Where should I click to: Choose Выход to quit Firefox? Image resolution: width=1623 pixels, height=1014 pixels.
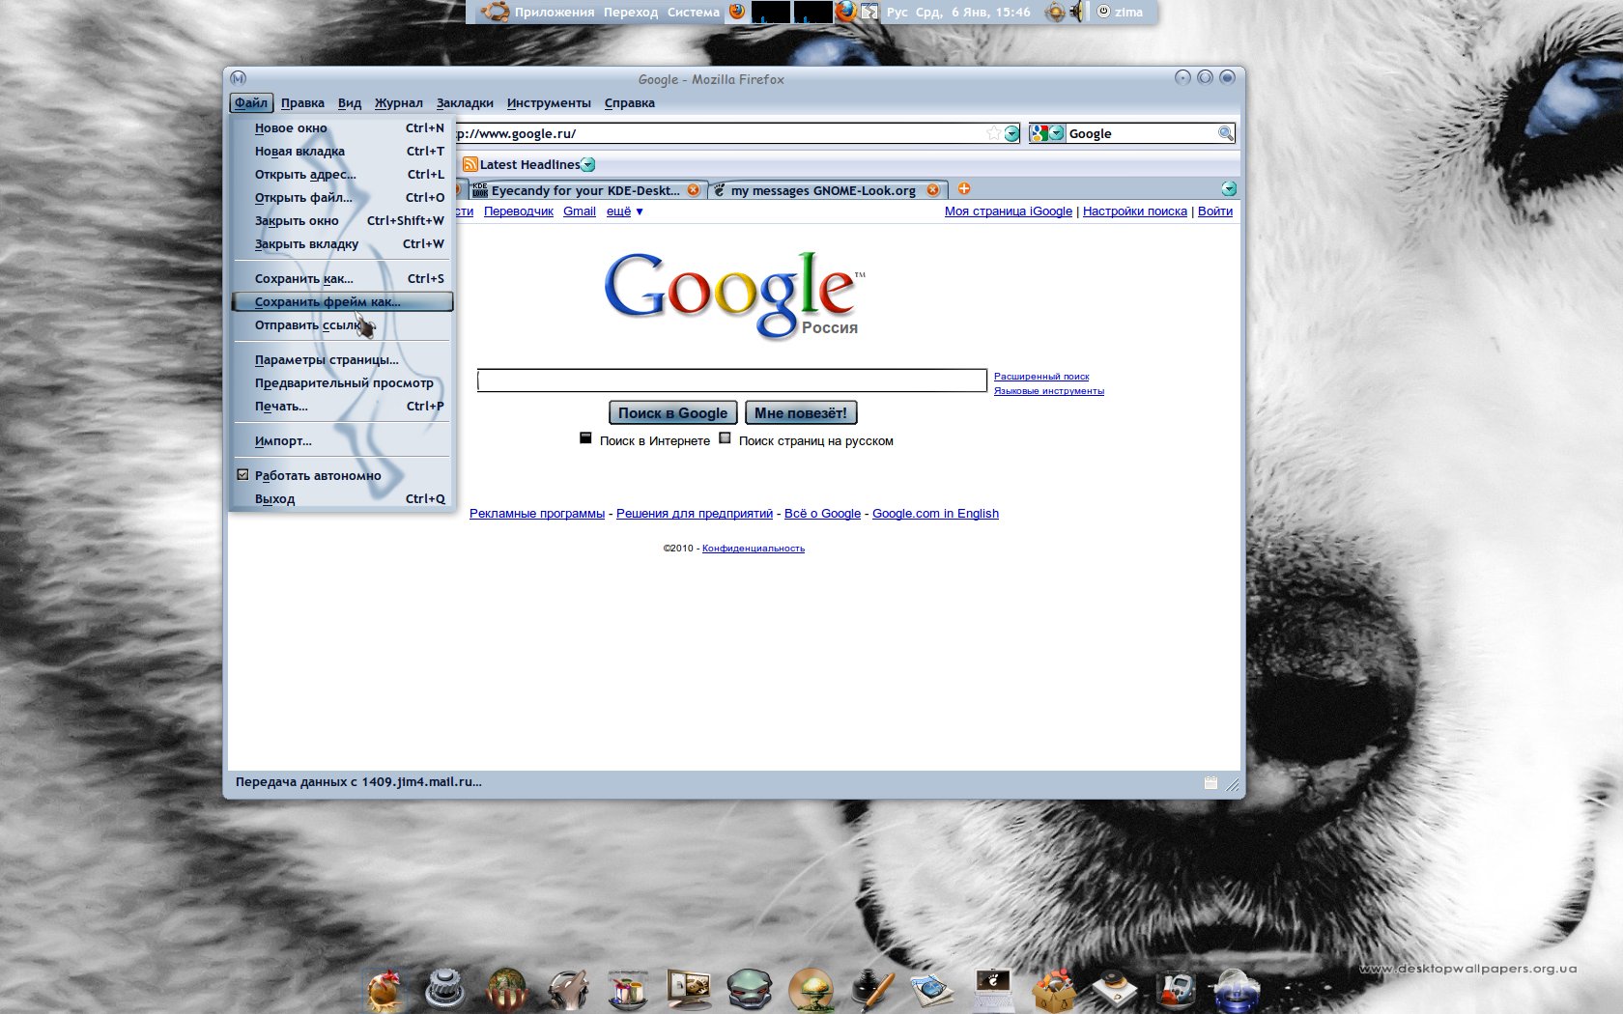(342, 498)
